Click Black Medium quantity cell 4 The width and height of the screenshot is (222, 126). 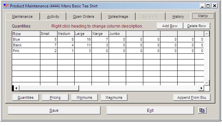[x=66, y=45]
